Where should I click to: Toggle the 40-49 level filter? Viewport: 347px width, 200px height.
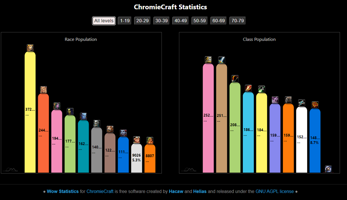click(180, 20)
